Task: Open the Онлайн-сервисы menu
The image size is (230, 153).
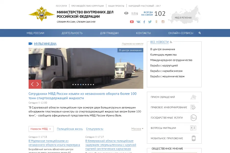Action: click(x=181, y=33)
